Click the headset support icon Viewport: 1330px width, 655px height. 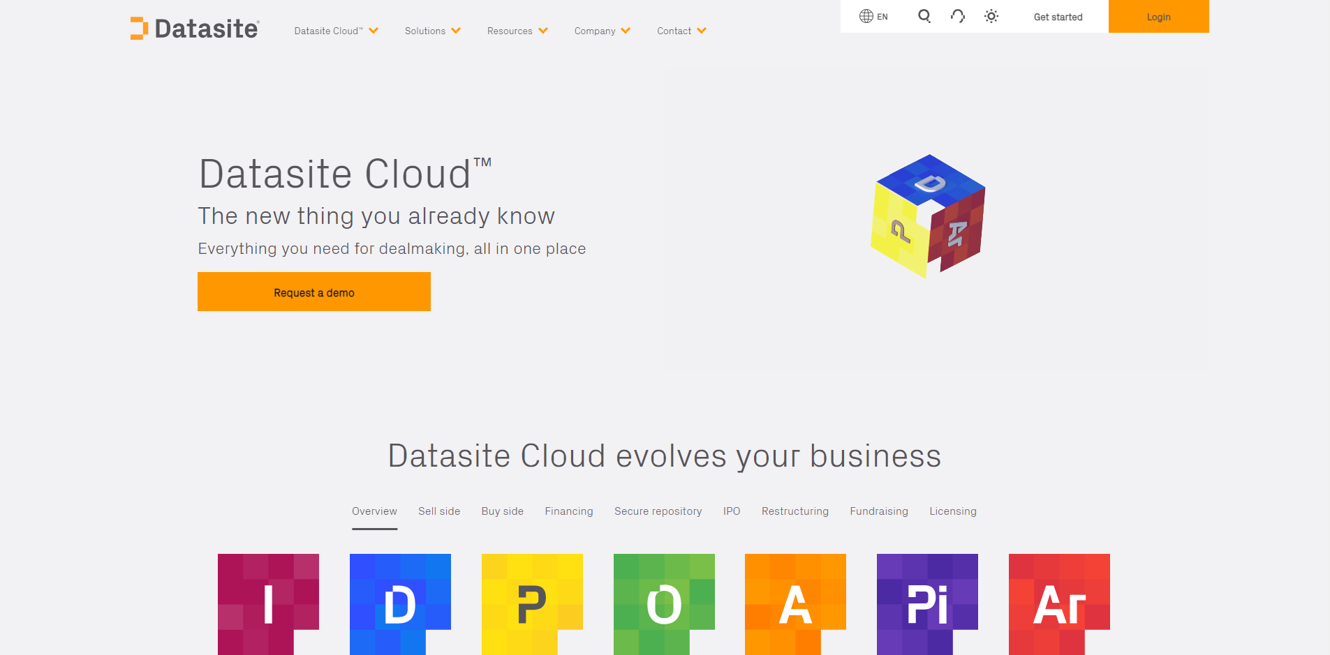point(958,16)
